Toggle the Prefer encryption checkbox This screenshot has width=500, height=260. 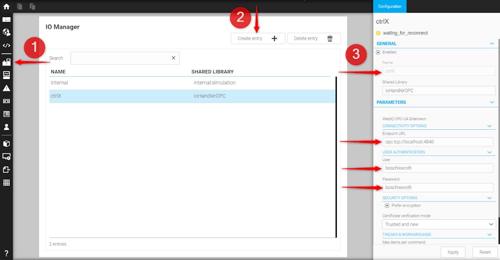click(x=387, y=205)
